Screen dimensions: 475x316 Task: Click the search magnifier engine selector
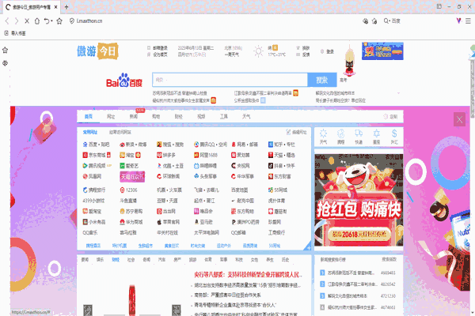(386, 21)
